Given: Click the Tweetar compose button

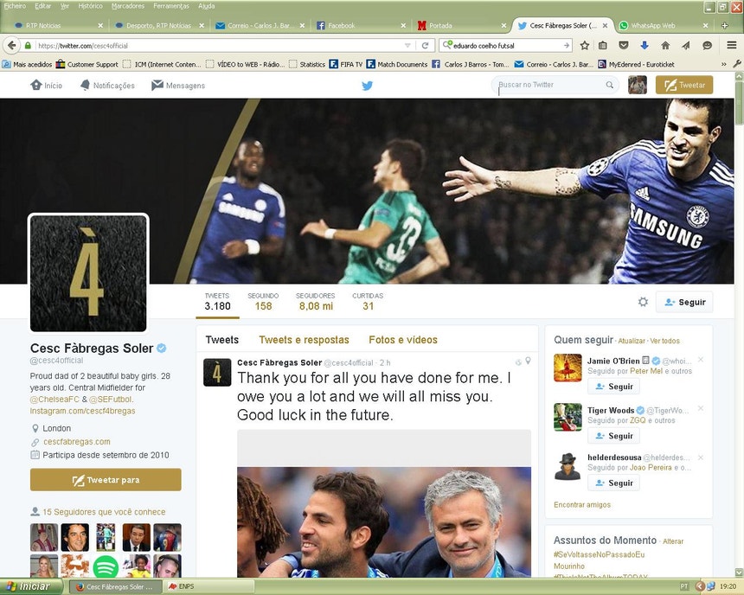Looking at the screenshot, I should (x=683, y=85).
